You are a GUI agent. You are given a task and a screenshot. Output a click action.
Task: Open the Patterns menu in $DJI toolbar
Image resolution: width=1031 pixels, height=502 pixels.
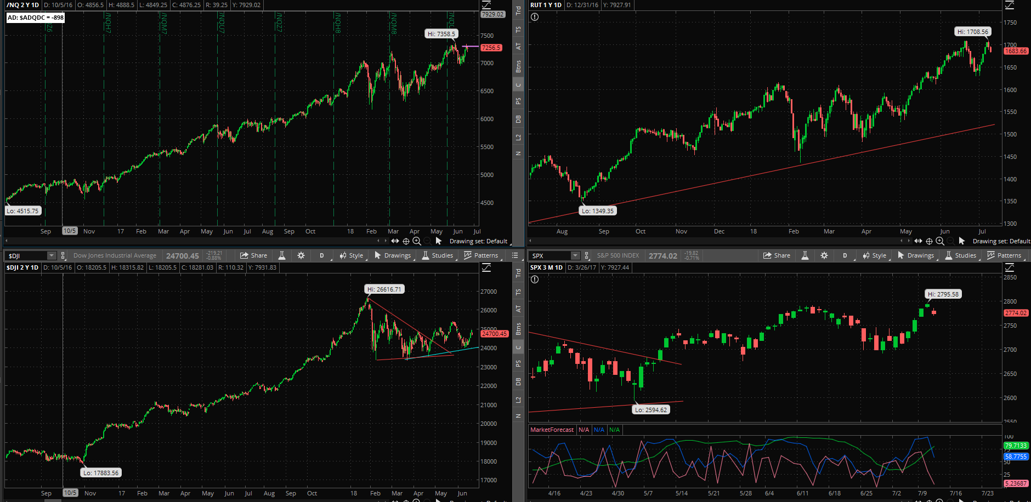(x=481, y=255)
